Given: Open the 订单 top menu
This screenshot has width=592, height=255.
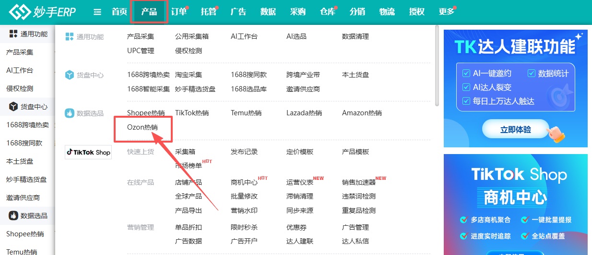Looking at the screenshot, I should 179,12.
